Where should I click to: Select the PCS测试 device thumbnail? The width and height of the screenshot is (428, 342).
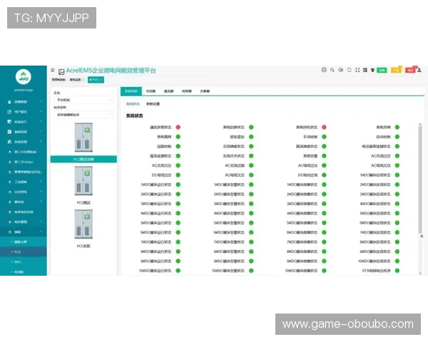(84, 185)
